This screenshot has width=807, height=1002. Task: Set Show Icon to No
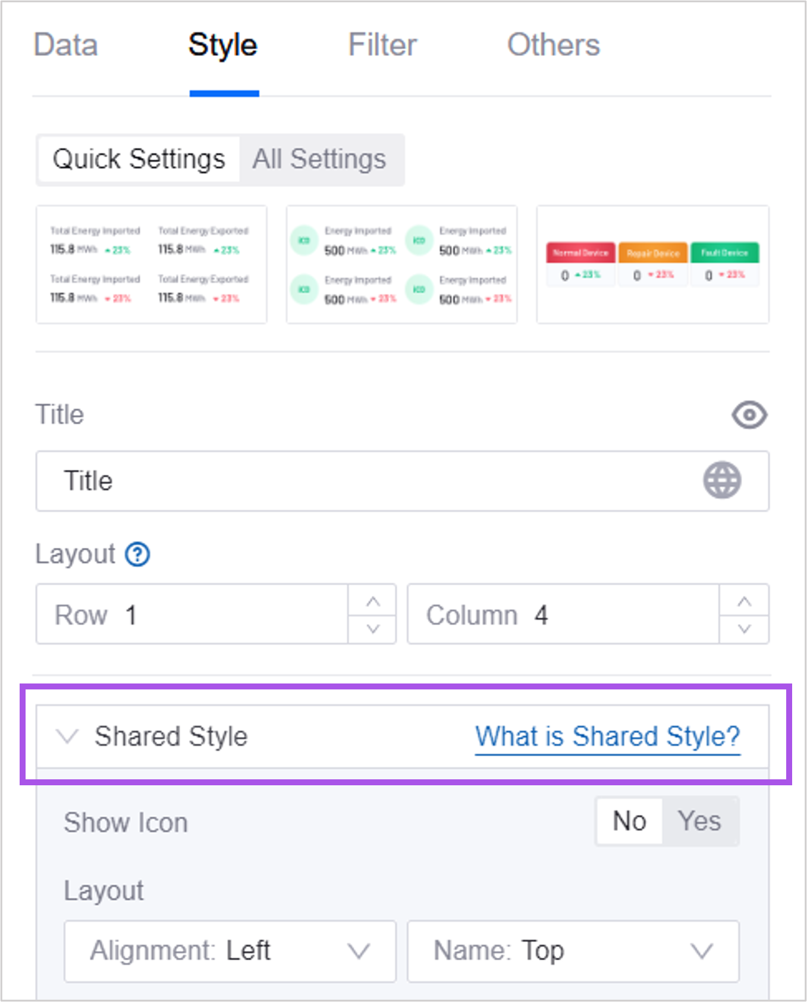click(x=629, y=822)
